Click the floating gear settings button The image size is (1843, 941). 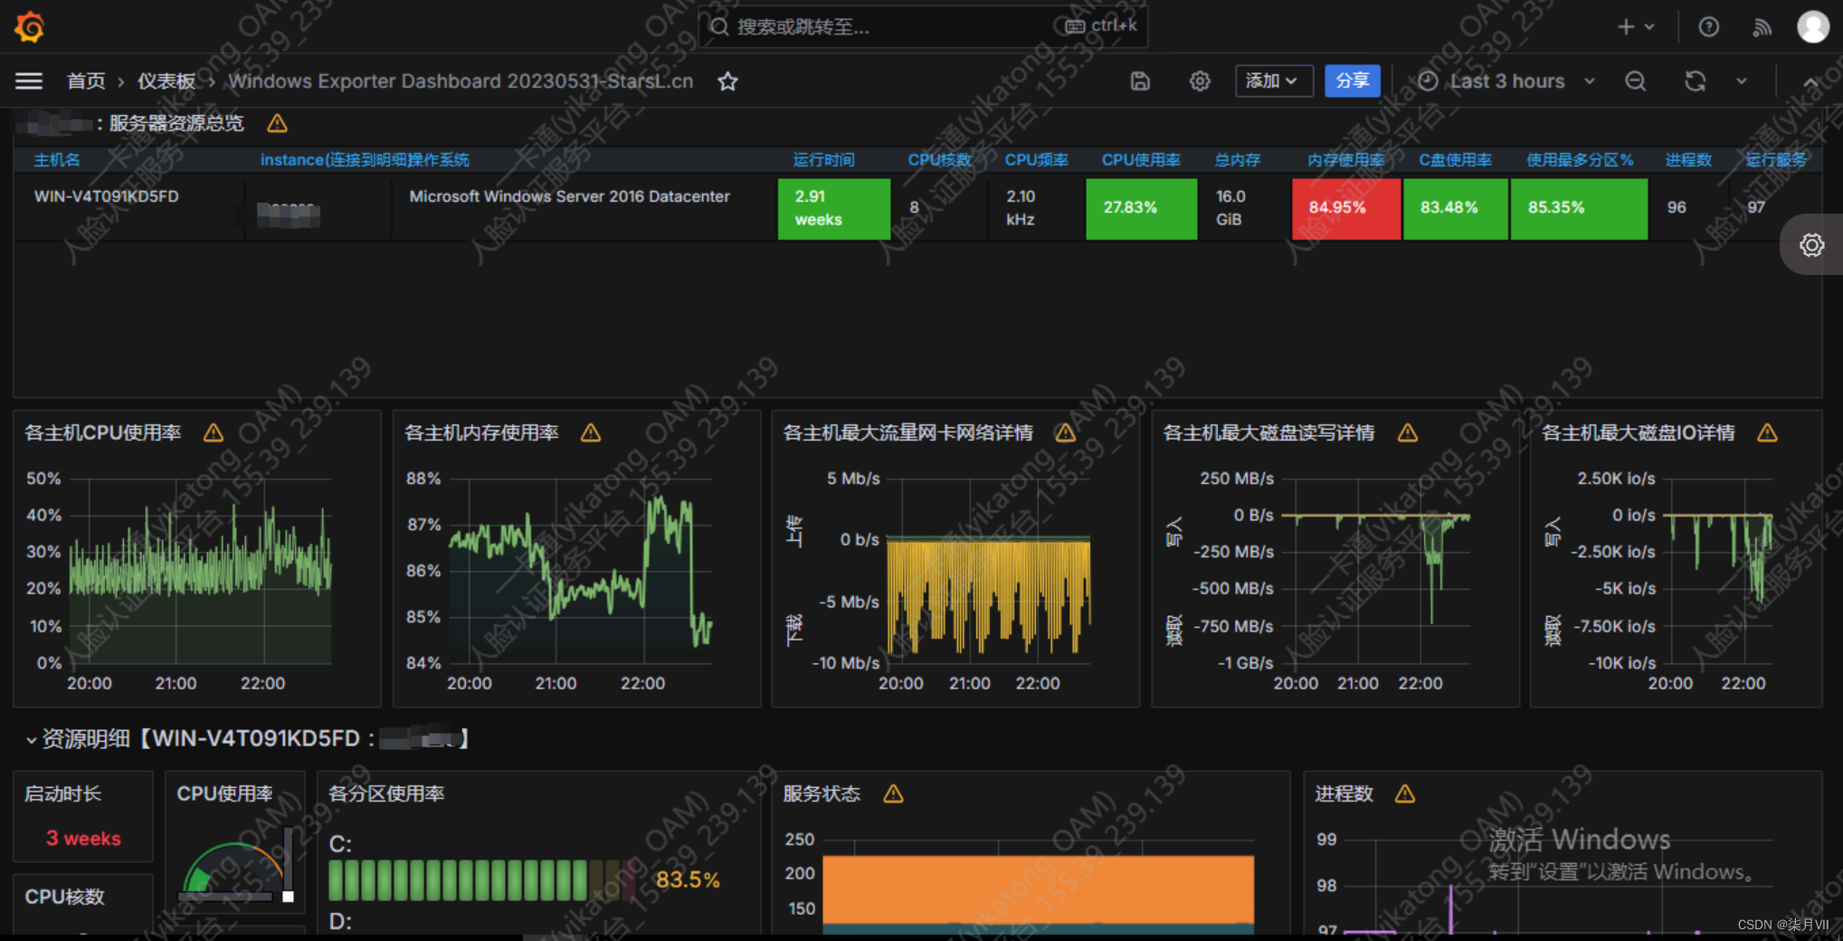(x=1811, y=244)
